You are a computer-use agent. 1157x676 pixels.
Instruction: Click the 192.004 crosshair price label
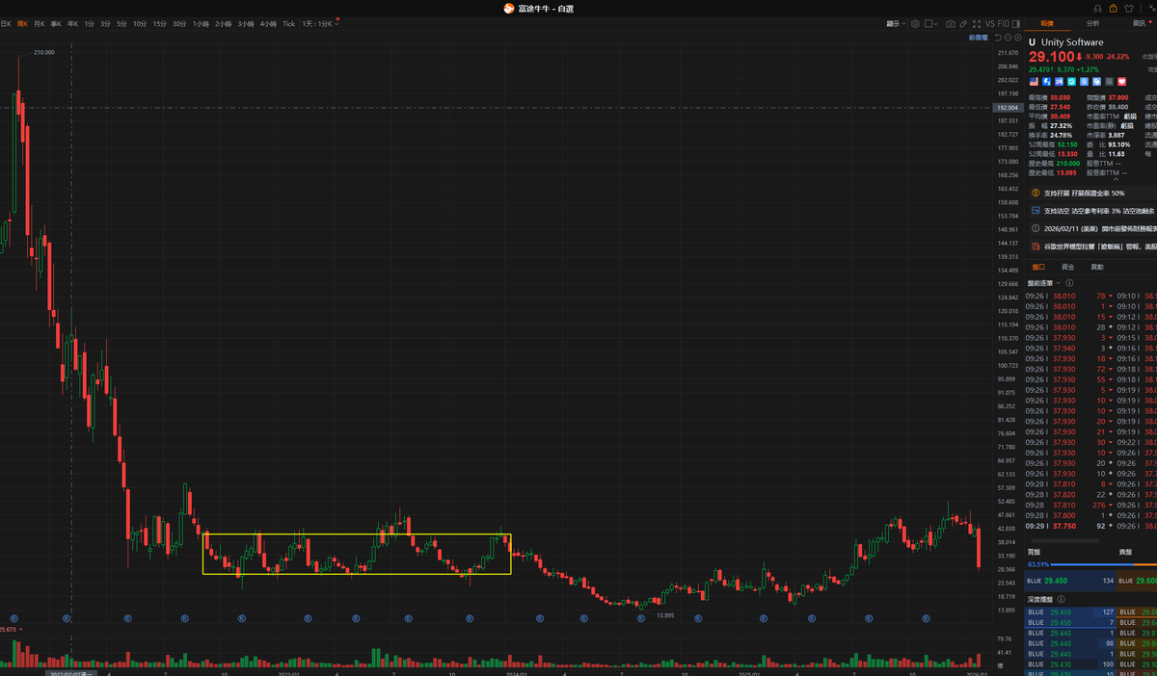(x=1008, y=107)
